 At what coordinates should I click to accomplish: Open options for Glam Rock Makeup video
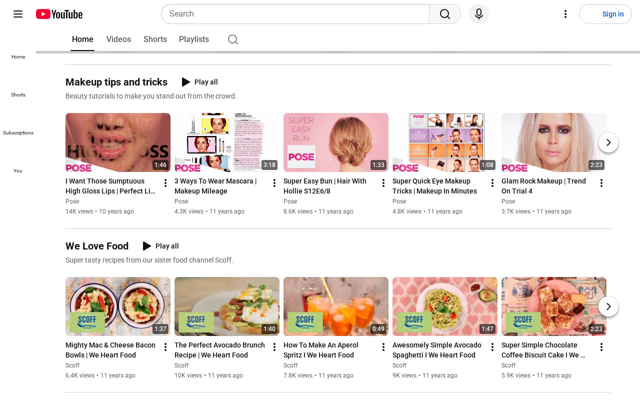[601, 183]
